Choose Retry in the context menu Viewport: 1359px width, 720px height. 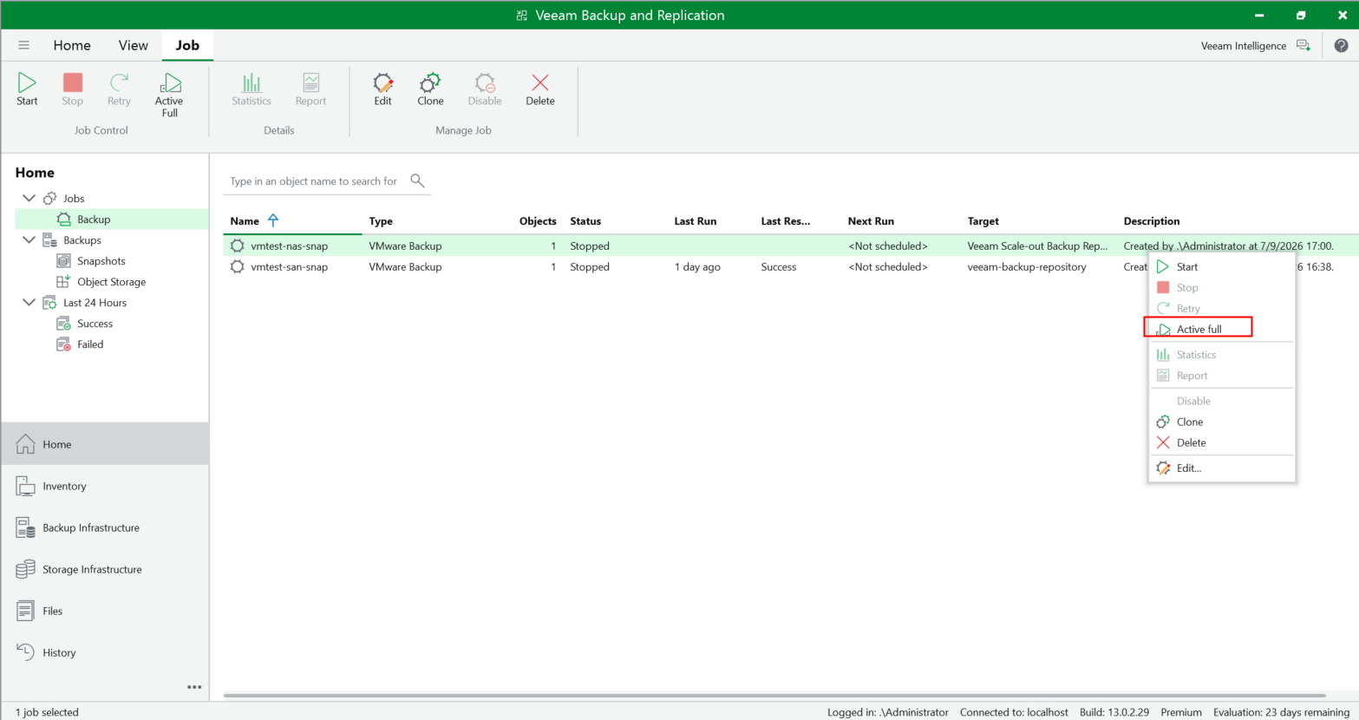(1221, 308)
